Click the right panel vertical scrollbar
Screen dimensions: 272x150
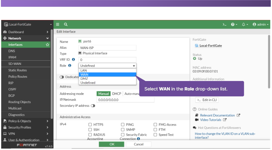[269, 62]
